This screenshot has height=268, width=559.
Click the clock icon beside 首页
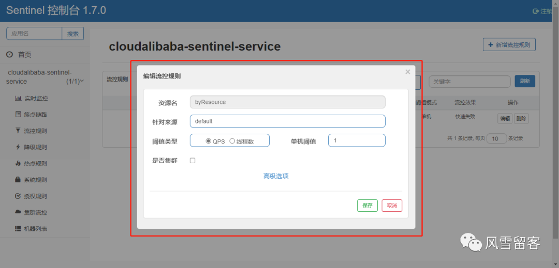(x=10, y=55)
